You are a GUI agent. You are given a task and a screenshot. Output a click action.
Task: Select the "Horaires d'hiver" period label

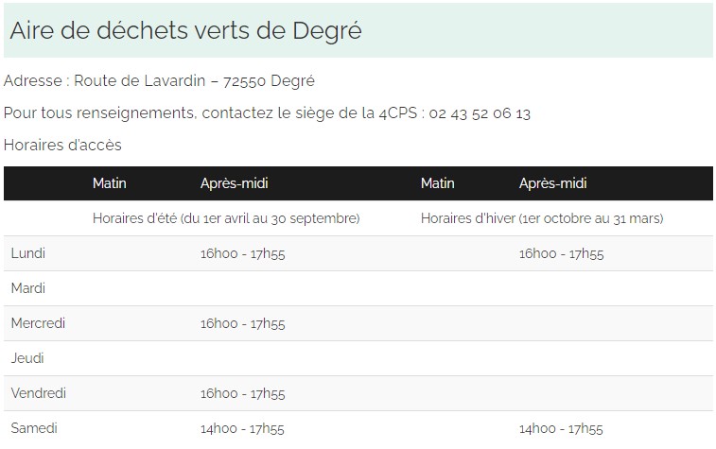[x=542, y=218]
